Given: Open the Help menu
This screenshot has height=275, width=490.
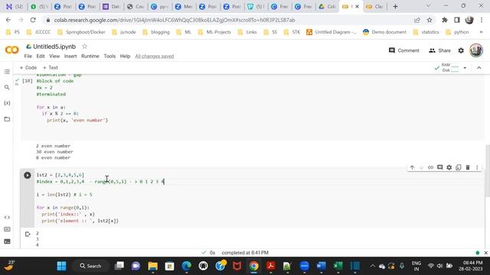Looking at the screenshot, I should [x=125, y=56].
